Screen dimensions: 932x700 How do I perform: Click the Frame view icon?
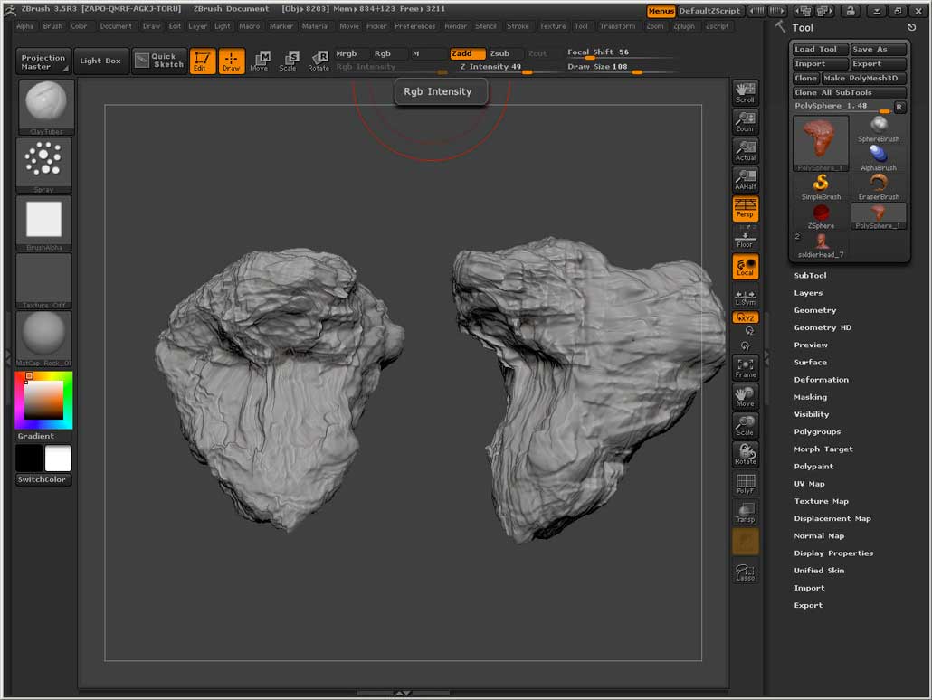(x=745, y=367)
